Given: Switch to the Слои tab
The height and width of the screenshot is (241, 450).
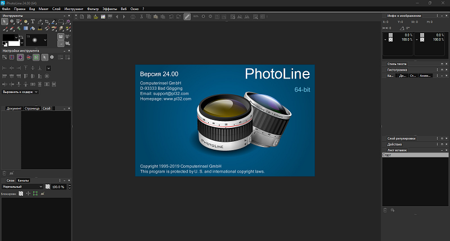Looking at the screenshot, I should coord(10,180).
